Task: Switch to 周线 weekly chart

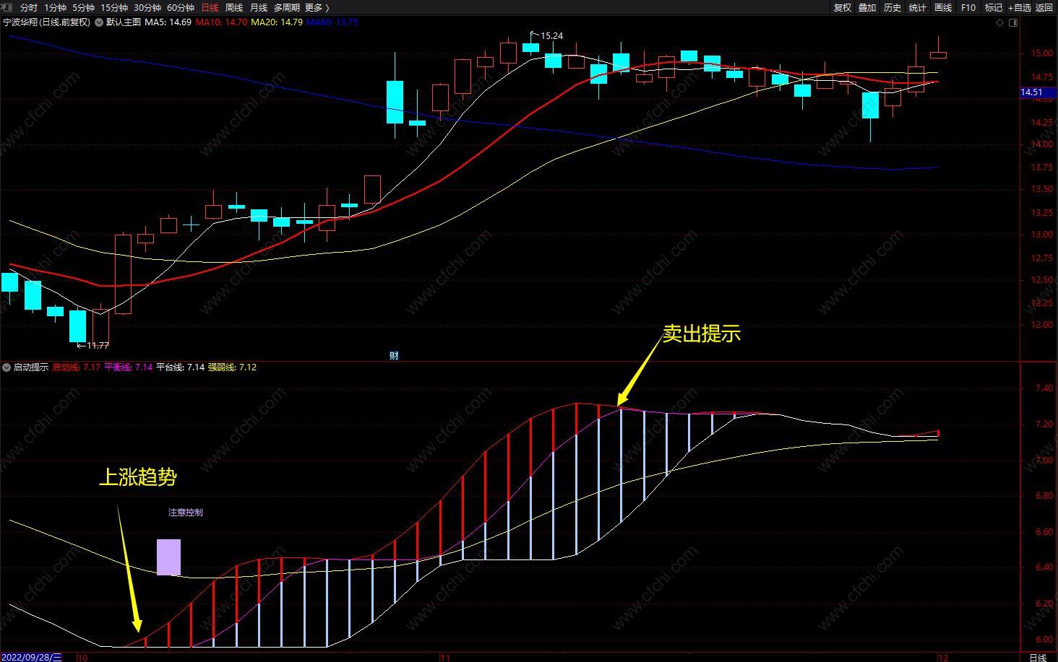Action: tap(234, 7)
